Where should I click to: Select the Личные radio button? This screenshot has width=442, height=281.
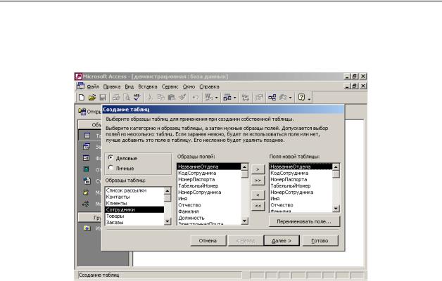point(110,168)
